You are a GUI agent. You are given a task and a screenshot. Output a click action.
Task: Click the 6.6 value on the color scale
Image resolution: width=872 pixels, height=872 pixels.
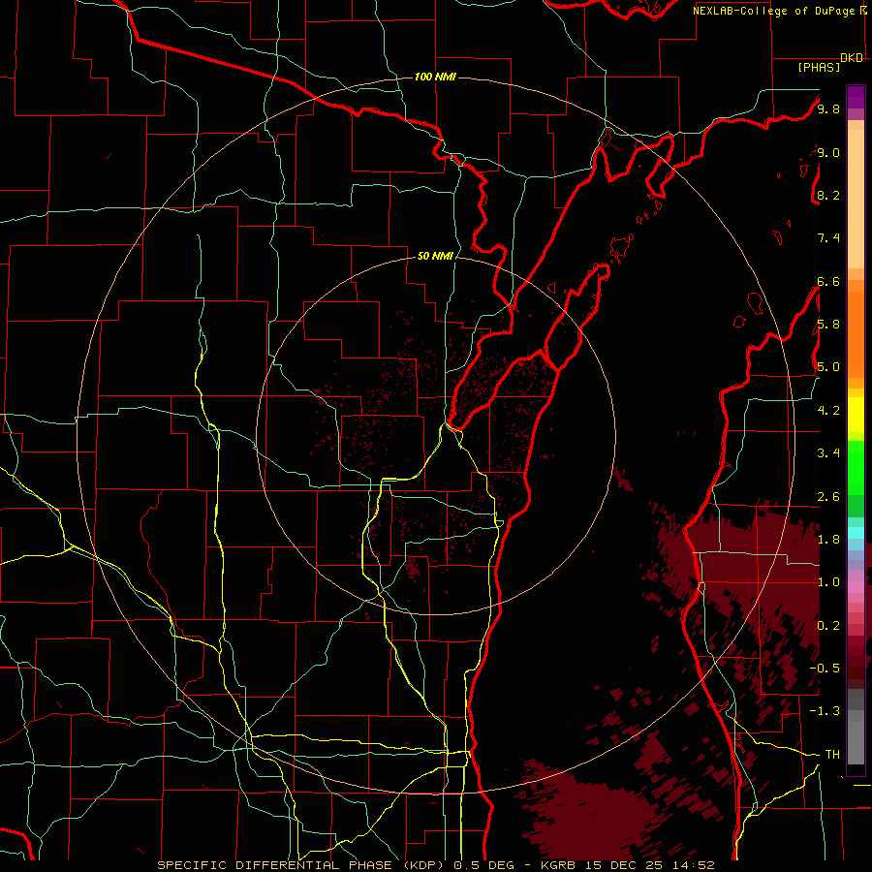coord(828,281)
